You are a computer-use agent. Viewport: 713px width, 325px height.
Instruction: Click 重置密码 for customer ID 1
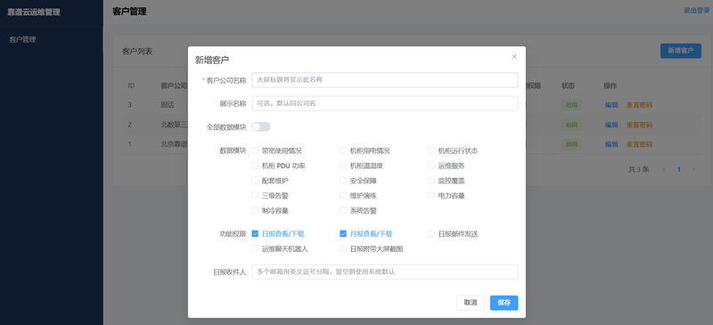(639, 144)
